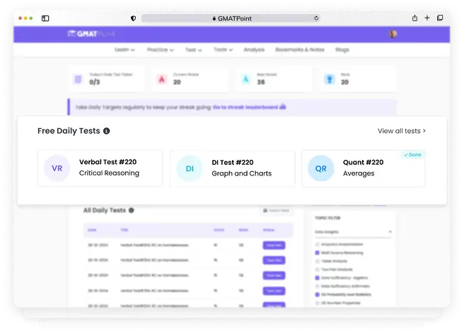Image resolution: width=464 pixels, height=329 pixels.
Task: Add a new tab with the plus icon
Action: [x=427, y=18]
